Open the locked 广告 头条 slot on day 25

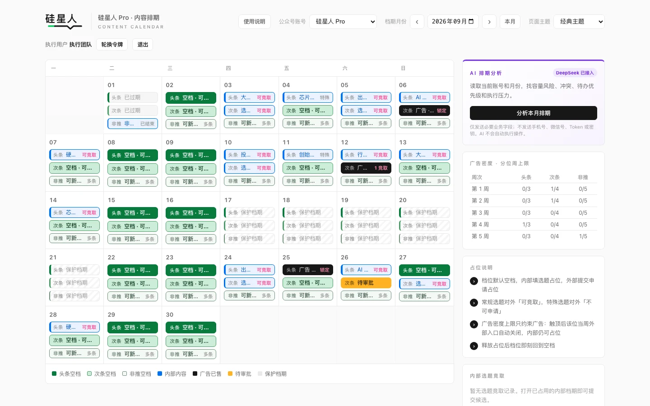click(x=308, y=270)
